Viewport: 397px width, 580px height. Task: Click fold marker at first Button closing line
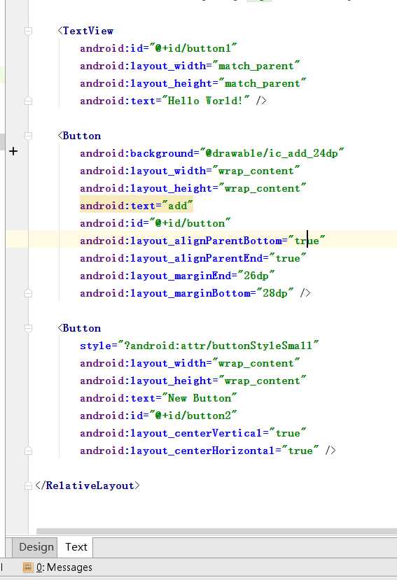(x=28, y=293)
